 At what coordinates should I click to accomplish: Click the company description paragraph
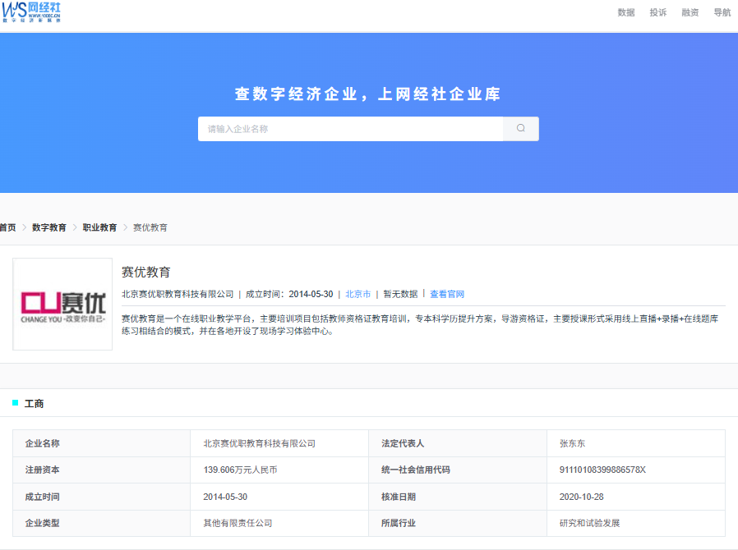(x=420, y=325)
